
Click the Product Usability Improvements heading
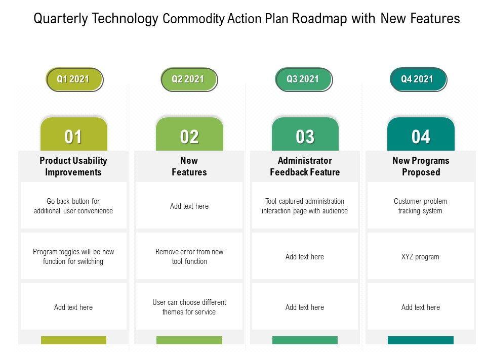coord(73,166)
